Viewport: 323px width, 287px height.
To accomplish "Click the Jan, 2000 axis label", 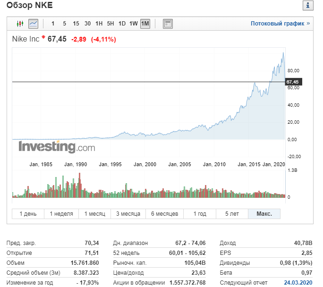I will coord(145,164).
